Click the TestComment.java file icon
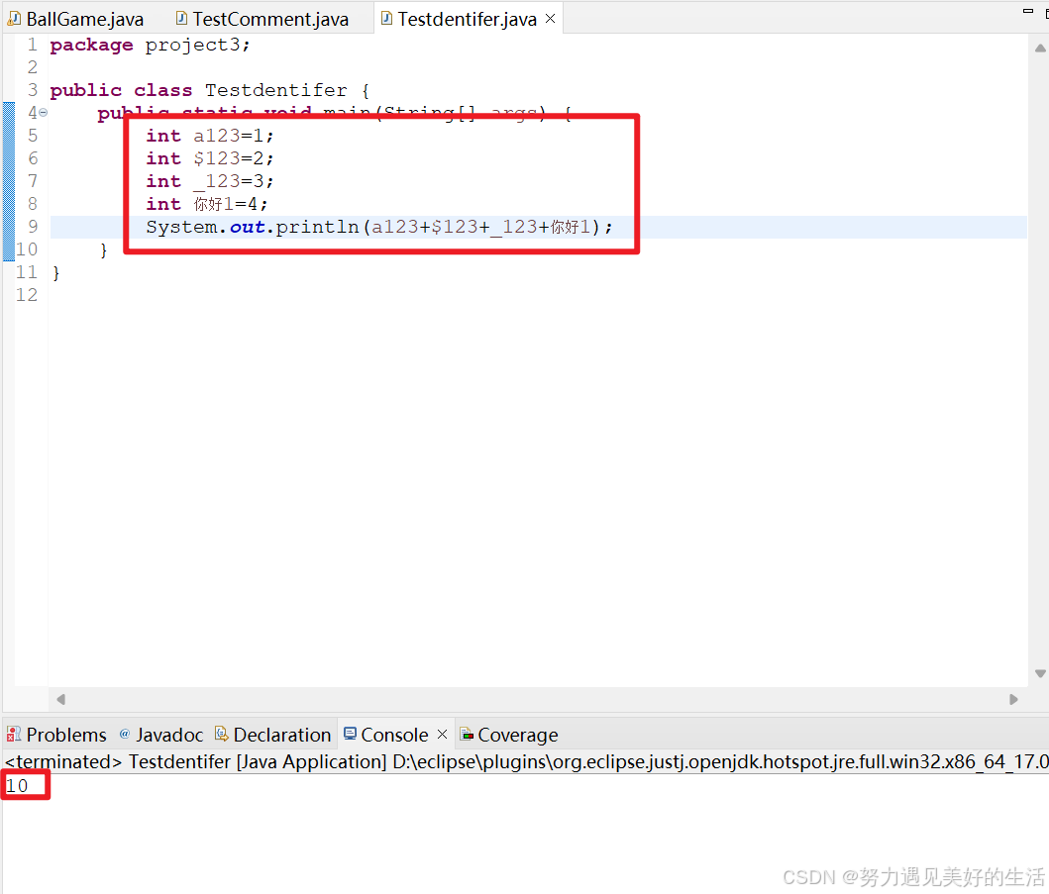This screenshot has height=894, width=1049. click(181, 18)
